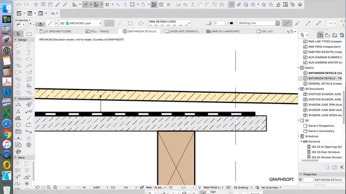
Task: Choose the plain line arrowhead option
Action: click(287, 23)
